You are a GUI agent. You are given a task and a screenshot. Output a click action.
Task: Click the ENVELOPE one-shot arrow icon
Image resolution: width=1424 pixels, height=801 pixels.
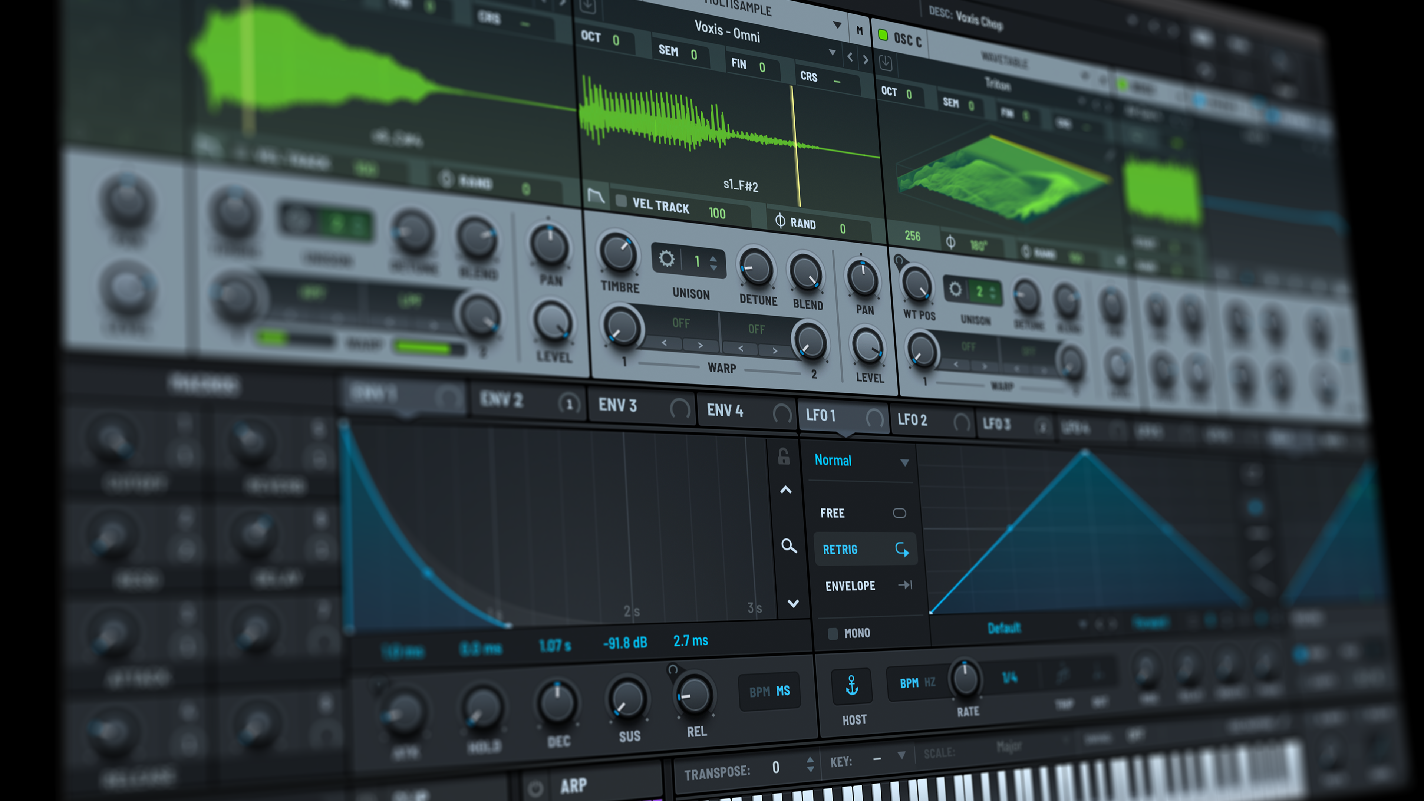coord(905,584)
